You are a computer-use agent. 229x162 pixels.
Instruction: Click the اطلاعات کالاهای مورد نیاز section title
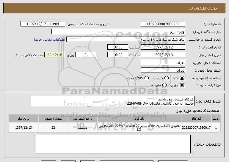click(199, 111)
